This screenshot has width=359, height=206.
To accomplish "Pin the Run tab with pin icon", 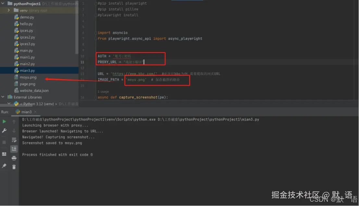I will click(x=4, y=166).
